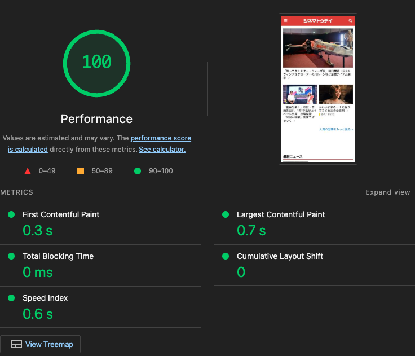Click the green dot beside First Contentful Paint

[11, 214]
